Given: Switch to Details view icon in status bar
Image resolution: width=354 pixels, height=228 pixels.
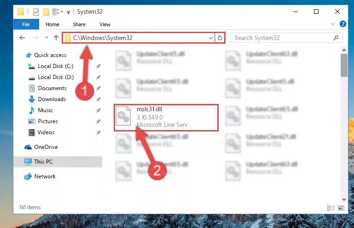Looking at the screenshot, I should (331, 208).
